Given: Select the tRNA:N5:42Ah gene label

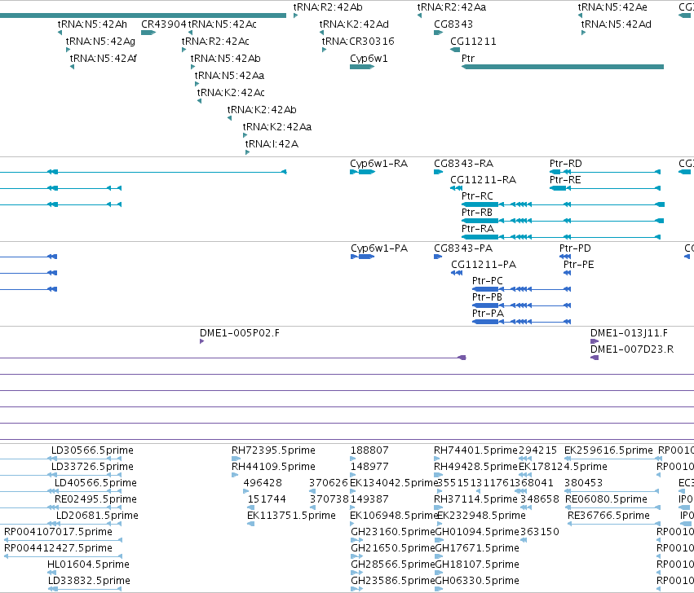Looking at the screenshot, I should pyautogui.click(x=92, y=24).
